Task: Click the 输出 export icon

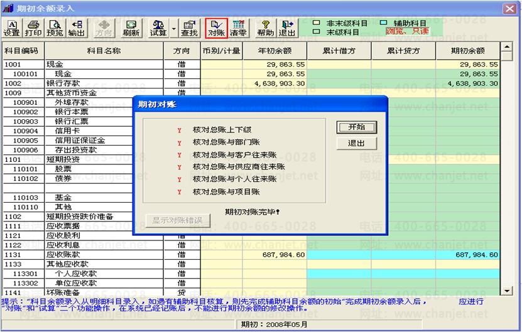Action: click(77, 28)
